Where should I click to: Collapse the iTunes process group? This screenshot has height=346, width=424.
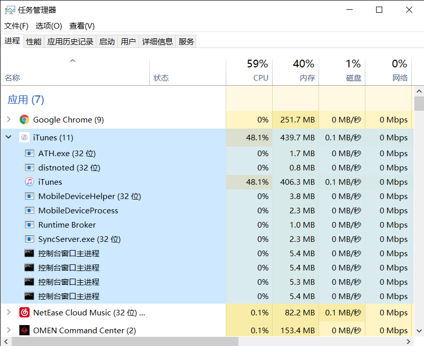click(x=8, y=138)
